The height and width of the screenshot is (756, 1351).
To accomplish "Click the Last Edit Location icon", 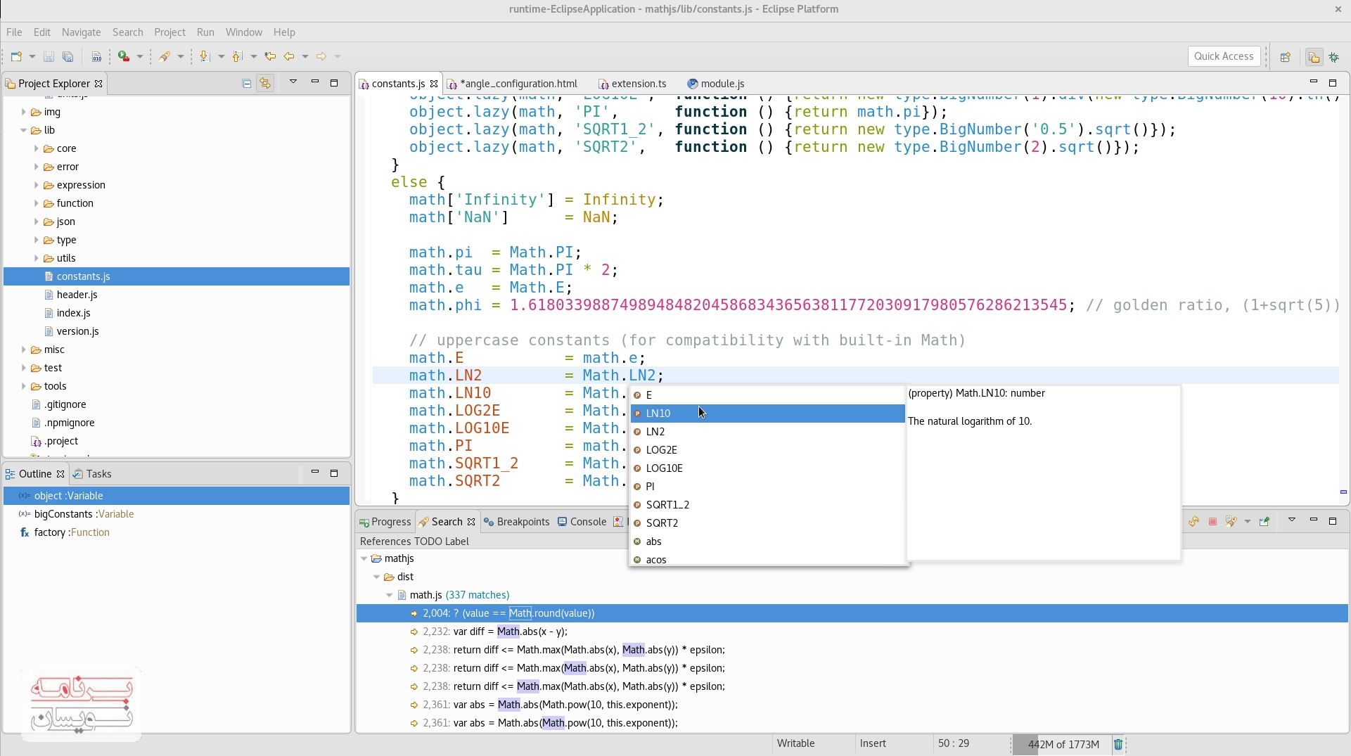I will 270,56.
